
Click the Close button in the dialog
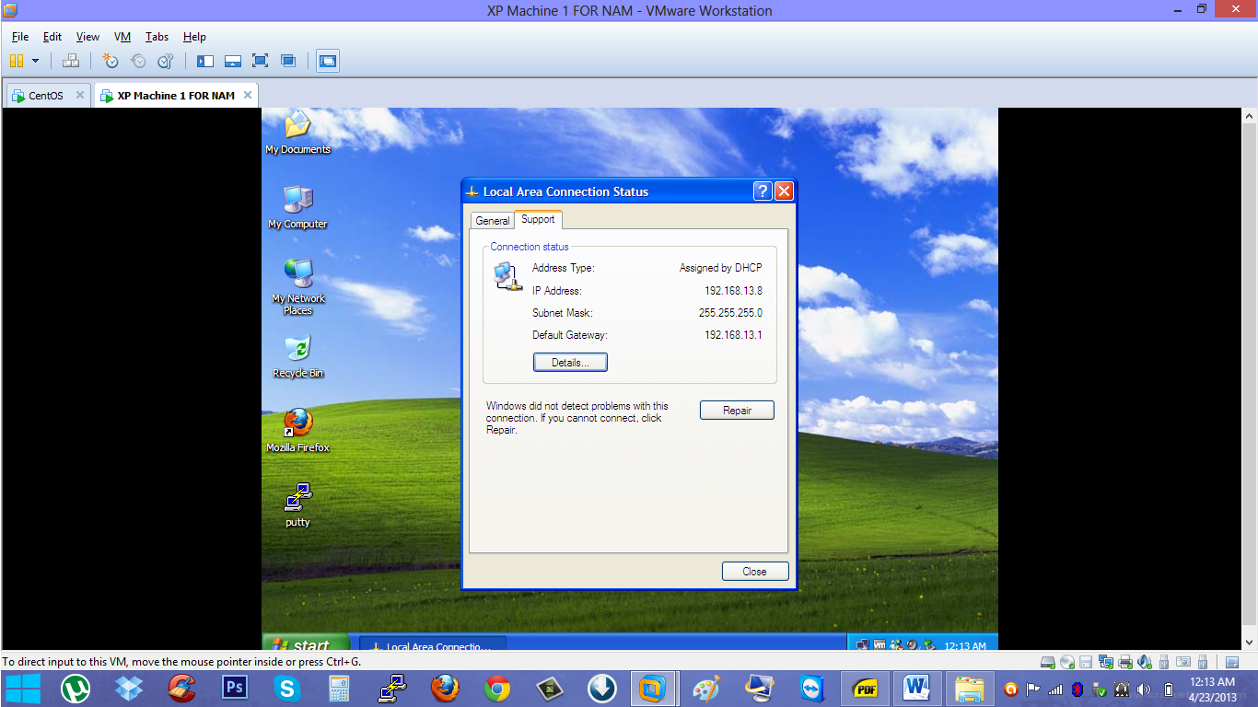click(x=755, y=572)
